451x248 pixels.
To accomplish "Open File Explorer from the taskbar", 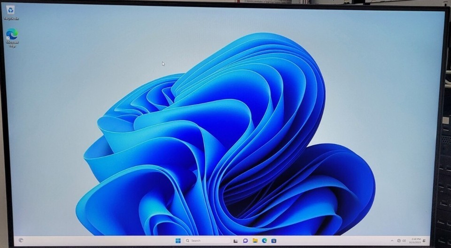I will click(255, 240).
